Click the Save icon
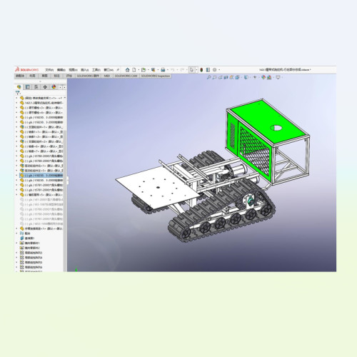 [153, 70]
